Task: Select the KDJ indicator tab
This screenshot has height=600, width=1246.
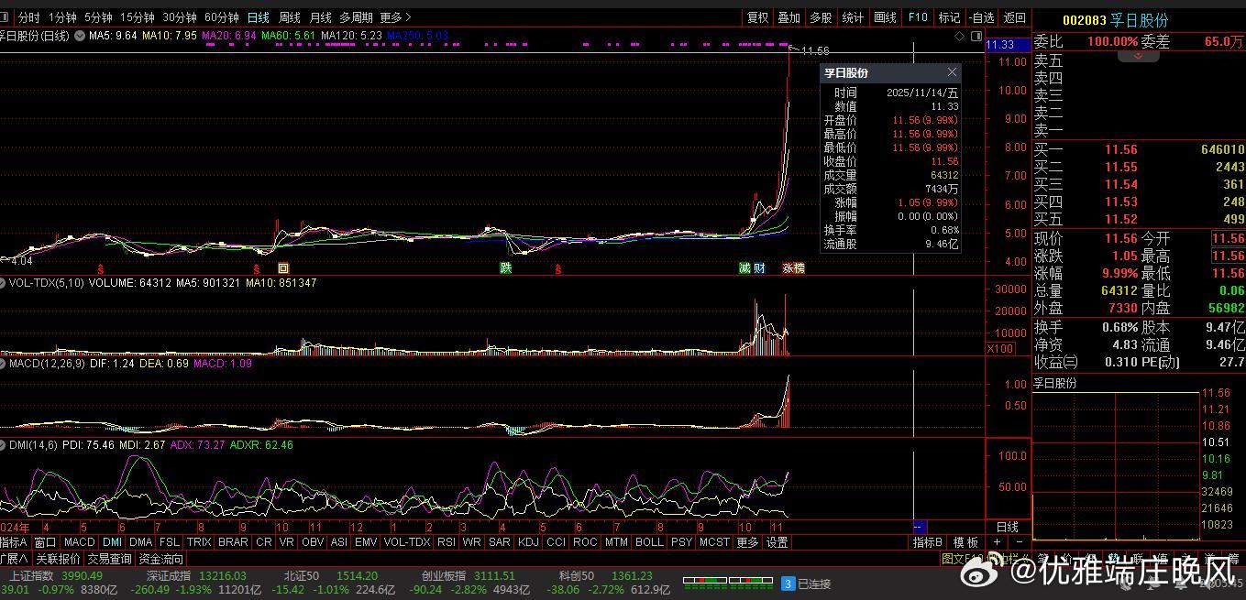Action: [528, 542]
